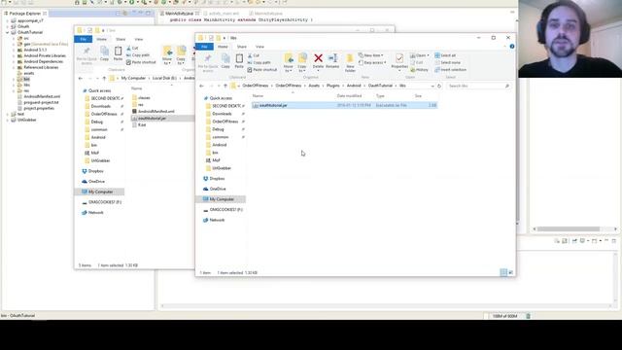
Task: Click Cut in front Explorer clipboard group
Action: click(254, 55)
